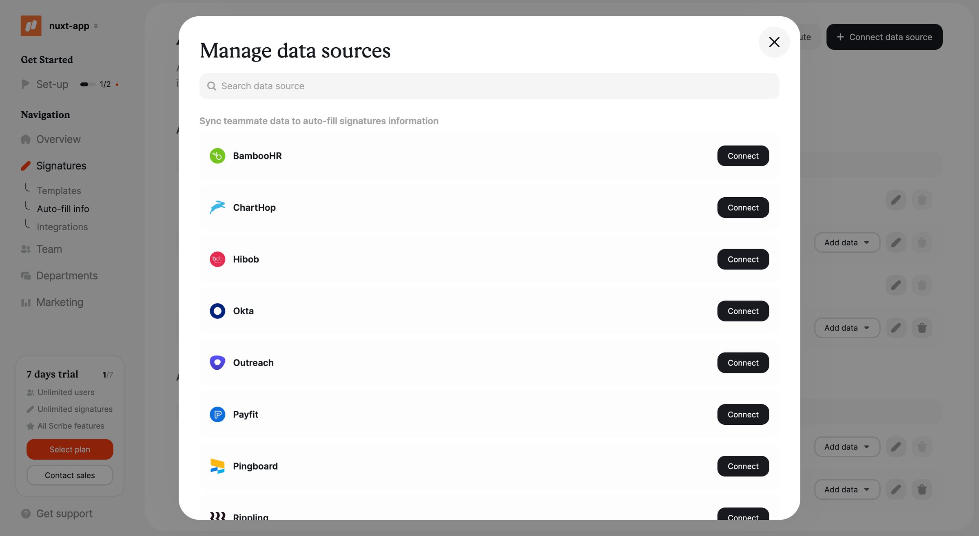Click the Outreach logo icon
The width and height of the screenshot is (979, 536).
[217, 363]
